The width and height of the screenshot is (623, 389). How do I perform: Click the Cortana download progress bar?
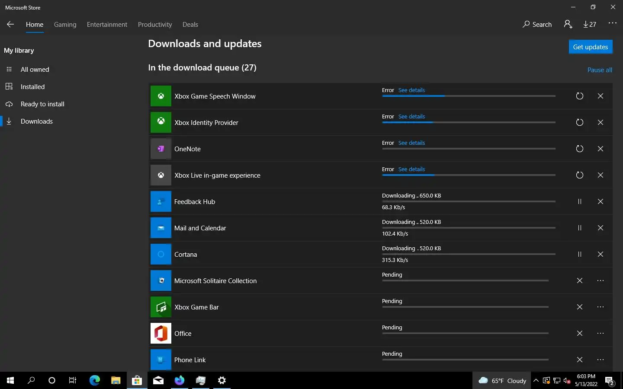point(469,254)
